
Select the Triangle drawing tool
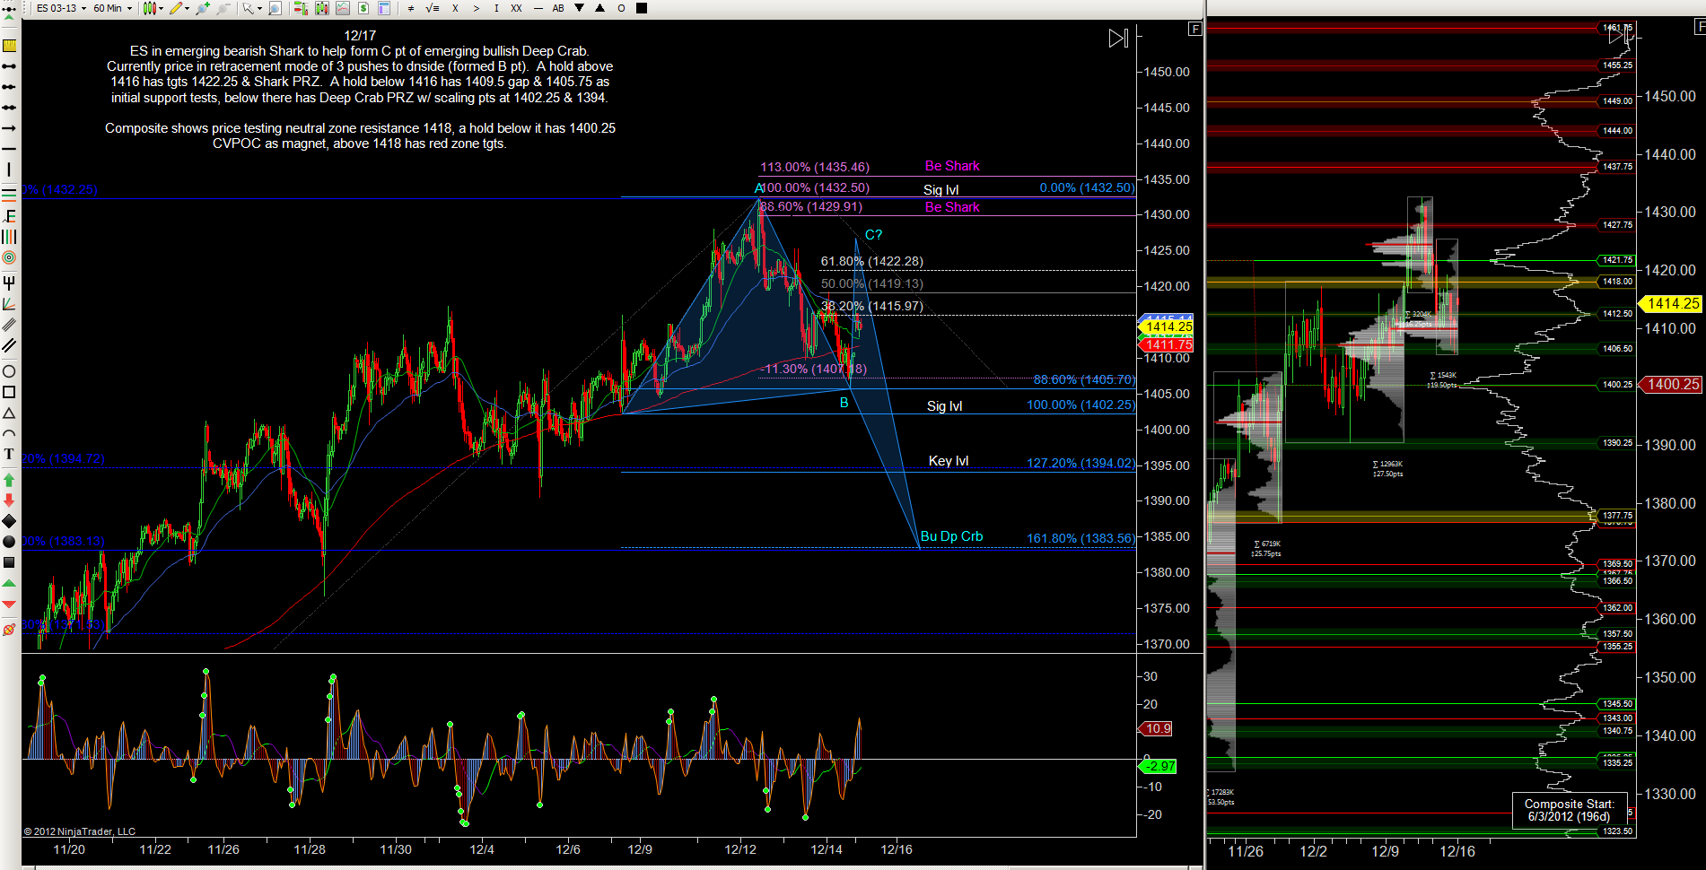(9, 413)
